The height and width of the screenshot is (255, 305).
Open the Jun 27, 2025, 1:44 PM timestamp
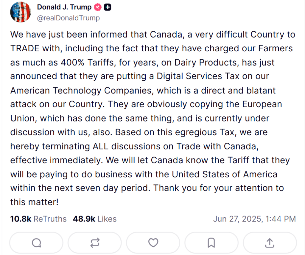pos(254,219)
